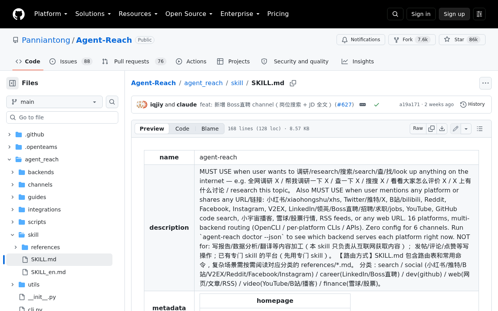Open the Solutions menu

coord(93,14)
